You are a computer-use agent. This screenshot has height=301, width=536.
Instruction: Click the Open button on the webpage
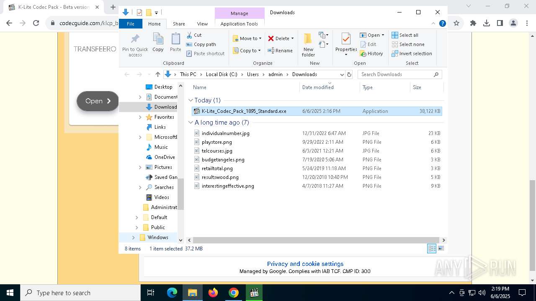[x=98, y=101]
